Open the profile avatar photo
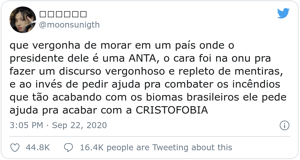 pyautogui.click(x=23, y=20)
